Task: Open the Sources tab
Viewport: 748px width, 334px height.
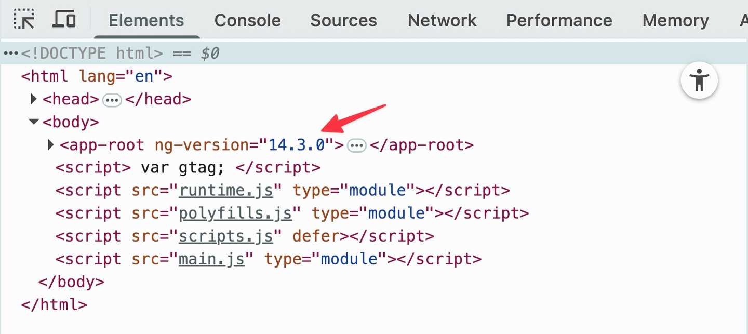Action: (x=344, y=20)
